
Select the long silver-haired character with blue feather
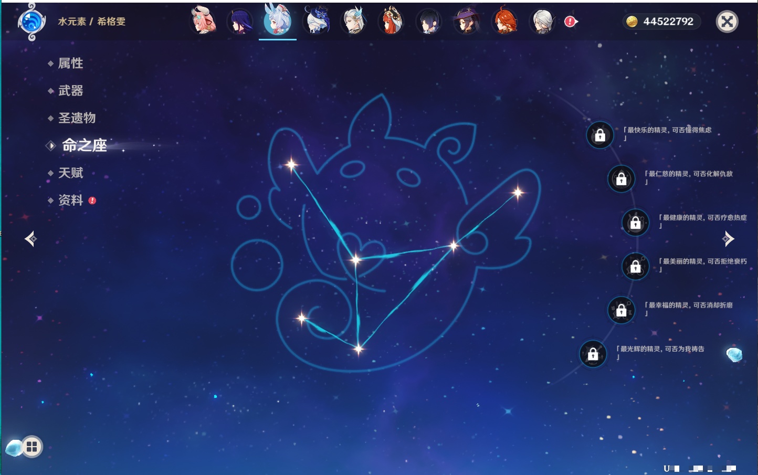[354, 22]
